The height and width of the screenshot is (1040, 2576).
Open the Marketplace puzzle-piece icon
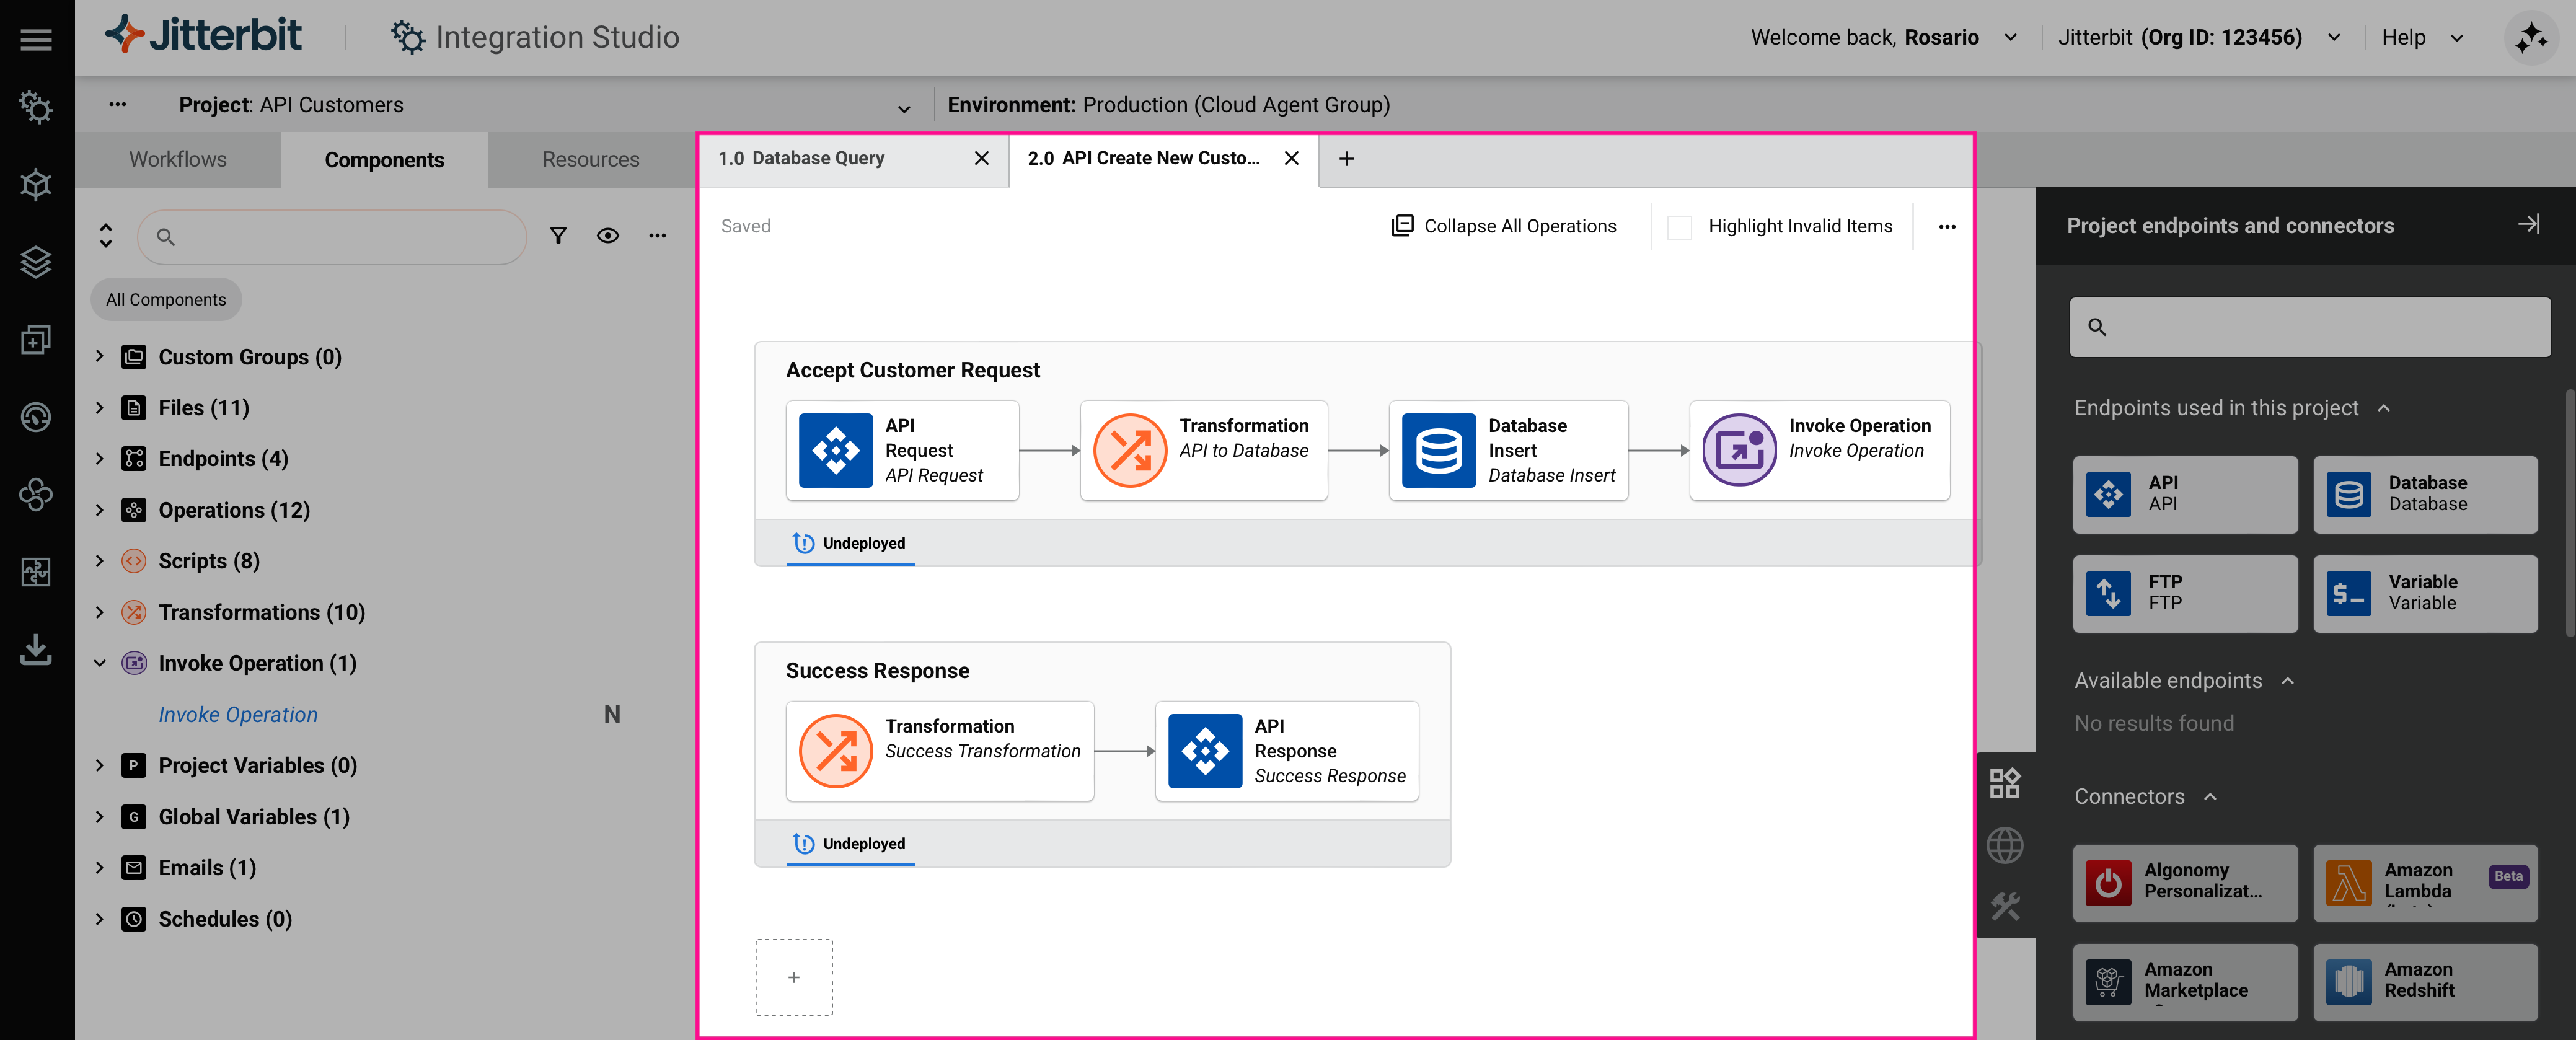[x=37, y=572]
